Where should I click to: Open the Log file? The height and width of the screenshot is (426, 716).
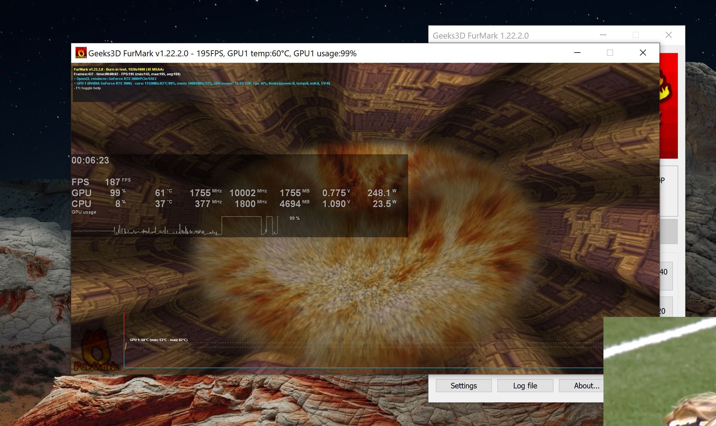tap(525, 386)
